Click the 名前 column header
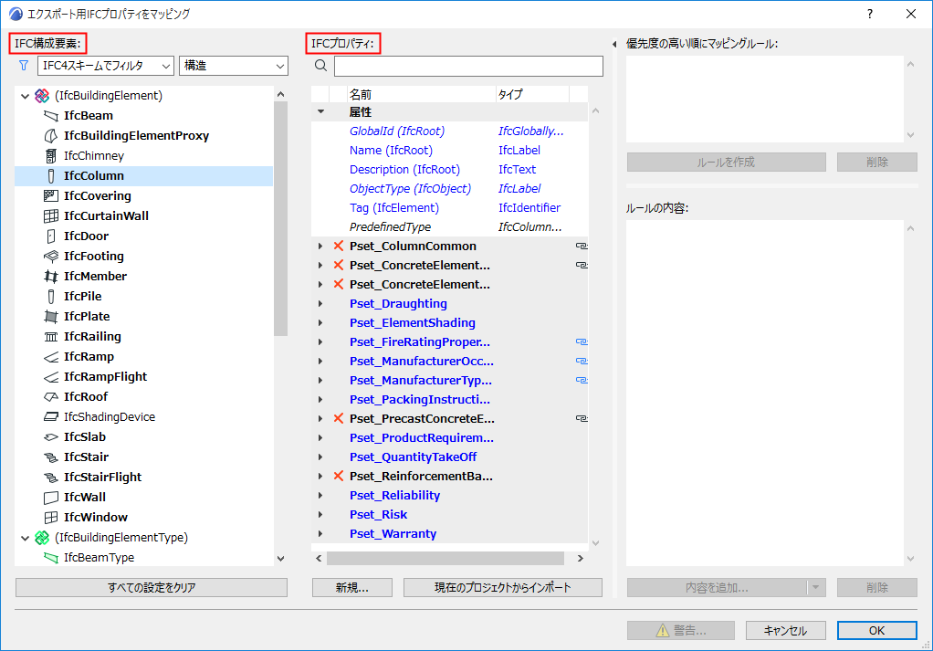This screenshot has height=651, width=933. click(x=421, y=94)
